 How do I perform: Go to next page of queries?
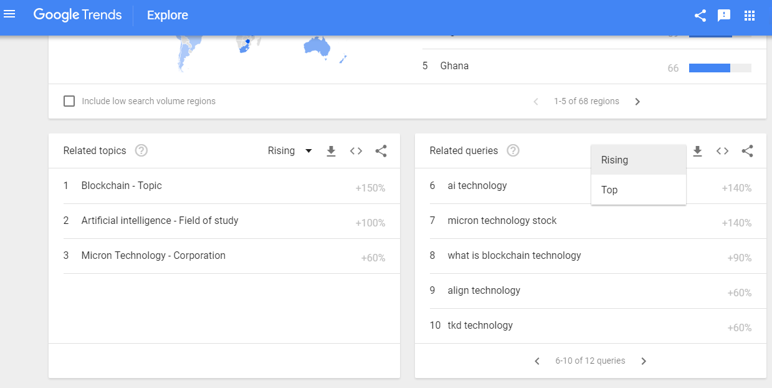(644, 361)
